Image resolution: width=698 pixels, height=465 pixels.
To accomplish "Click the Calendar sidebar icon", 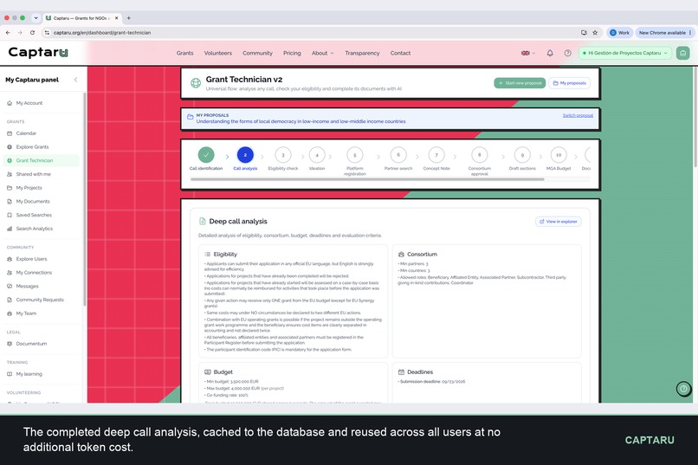I will click(x=10, y=133).
